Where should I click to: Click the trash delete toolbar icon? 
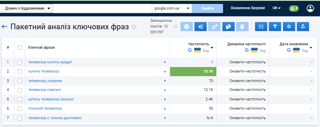pos(242,27)
